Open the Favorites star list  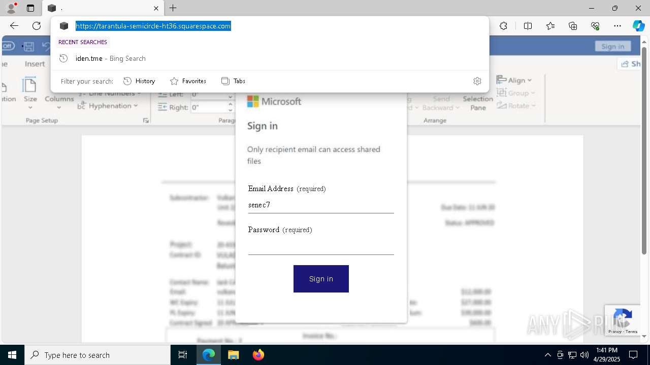pos(550,26)
